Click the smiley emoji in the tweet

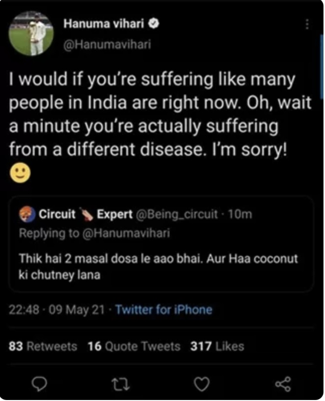click(x=20, y=172)
